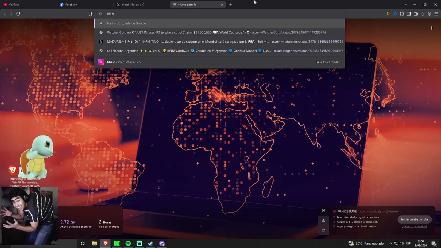441x248 pixels.
Task: Open the Watcher.Guru X post suggestion
Action: 220,32
